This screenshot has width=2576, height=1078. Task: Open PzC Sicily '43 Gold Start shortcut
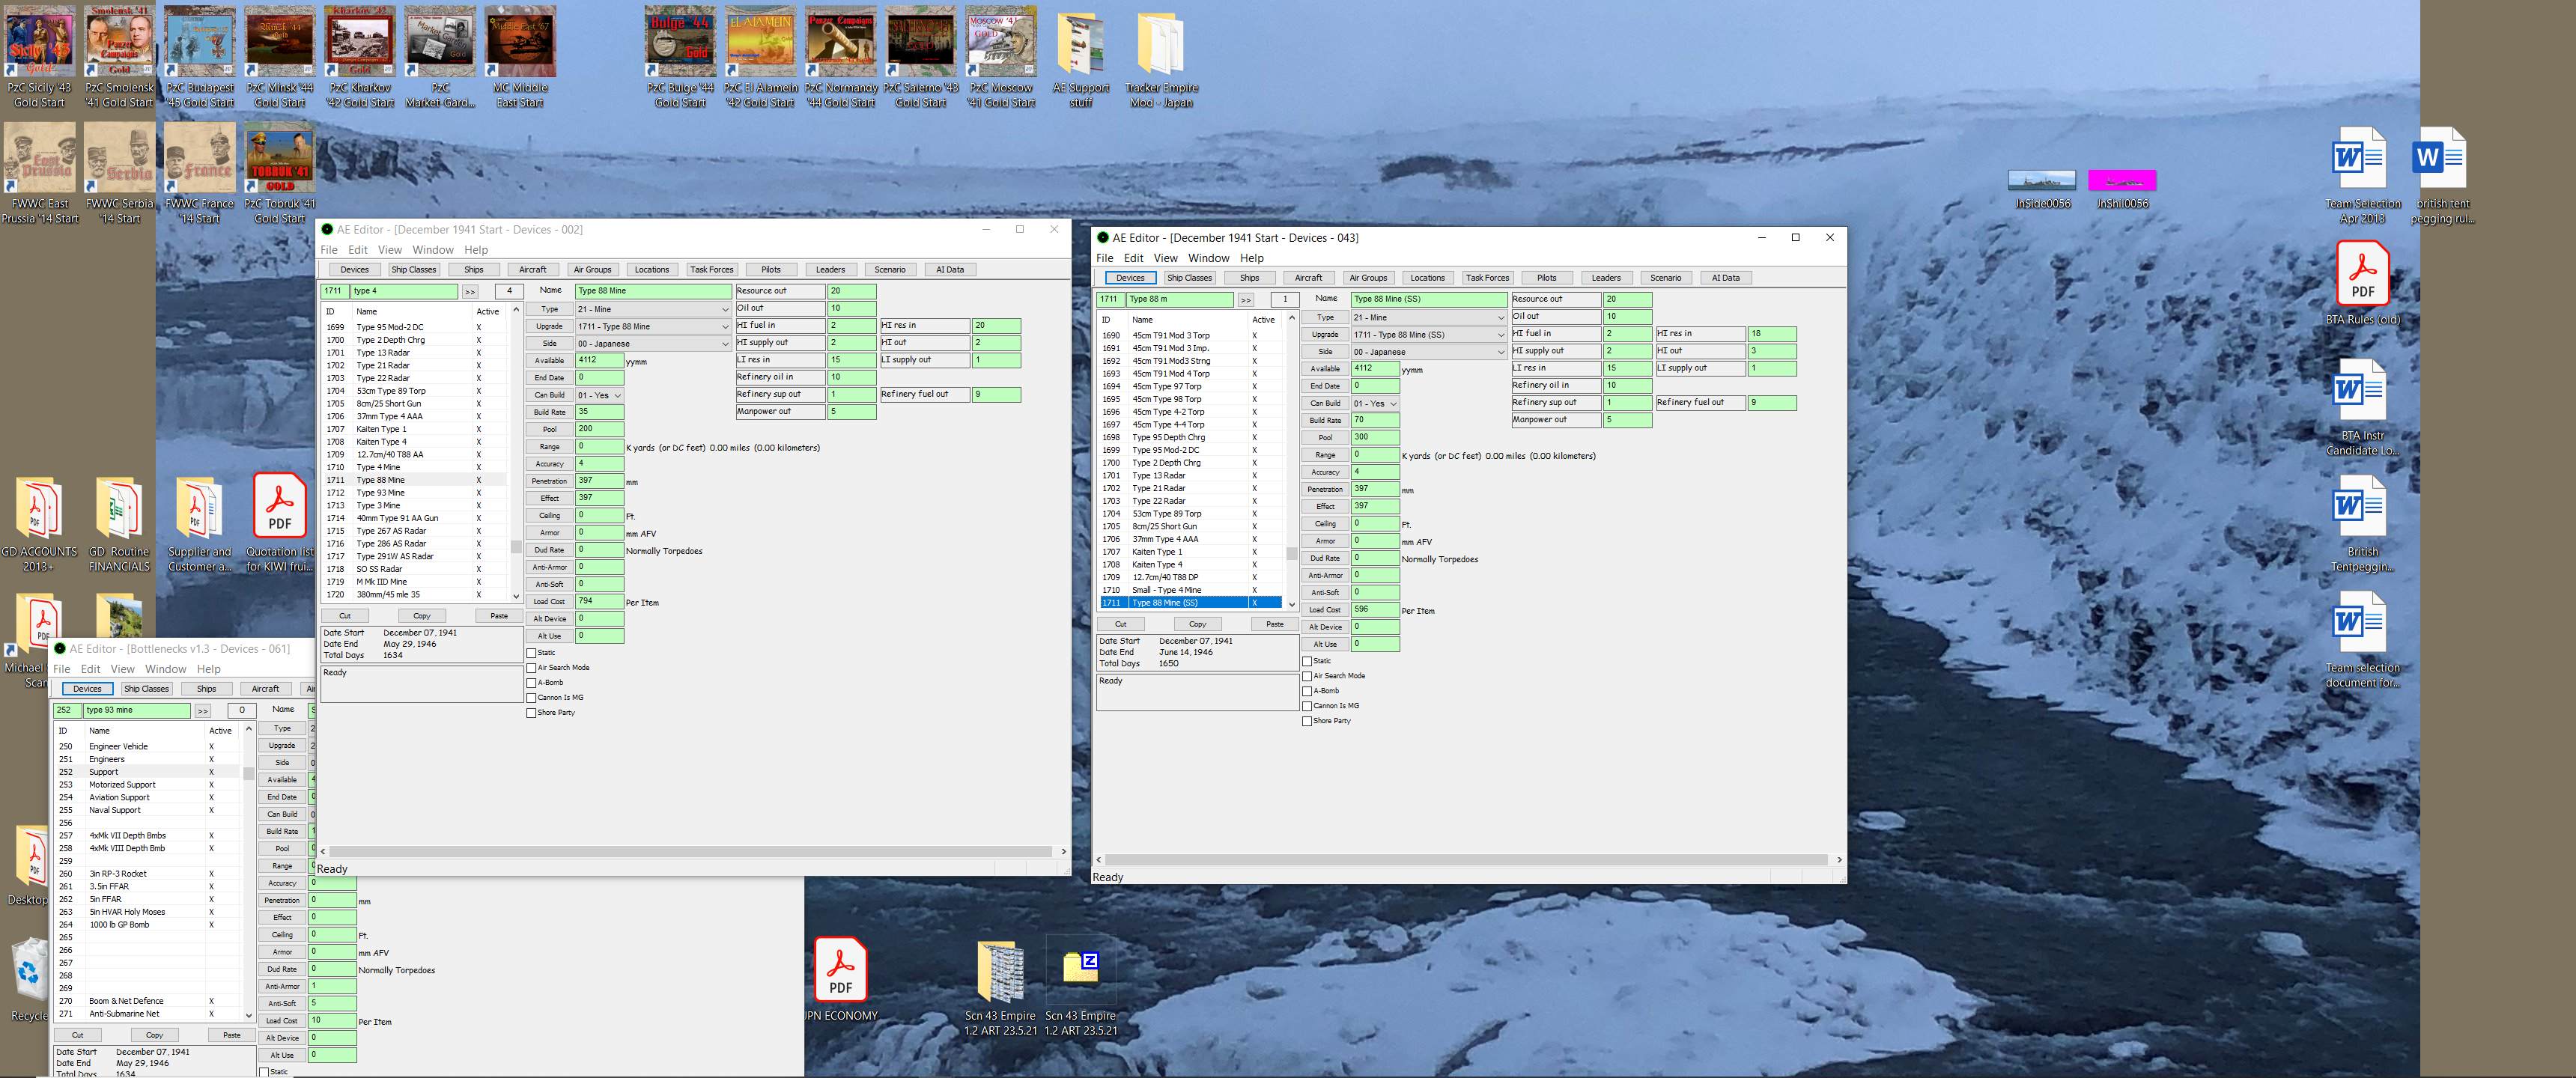(x=39, y=57)
